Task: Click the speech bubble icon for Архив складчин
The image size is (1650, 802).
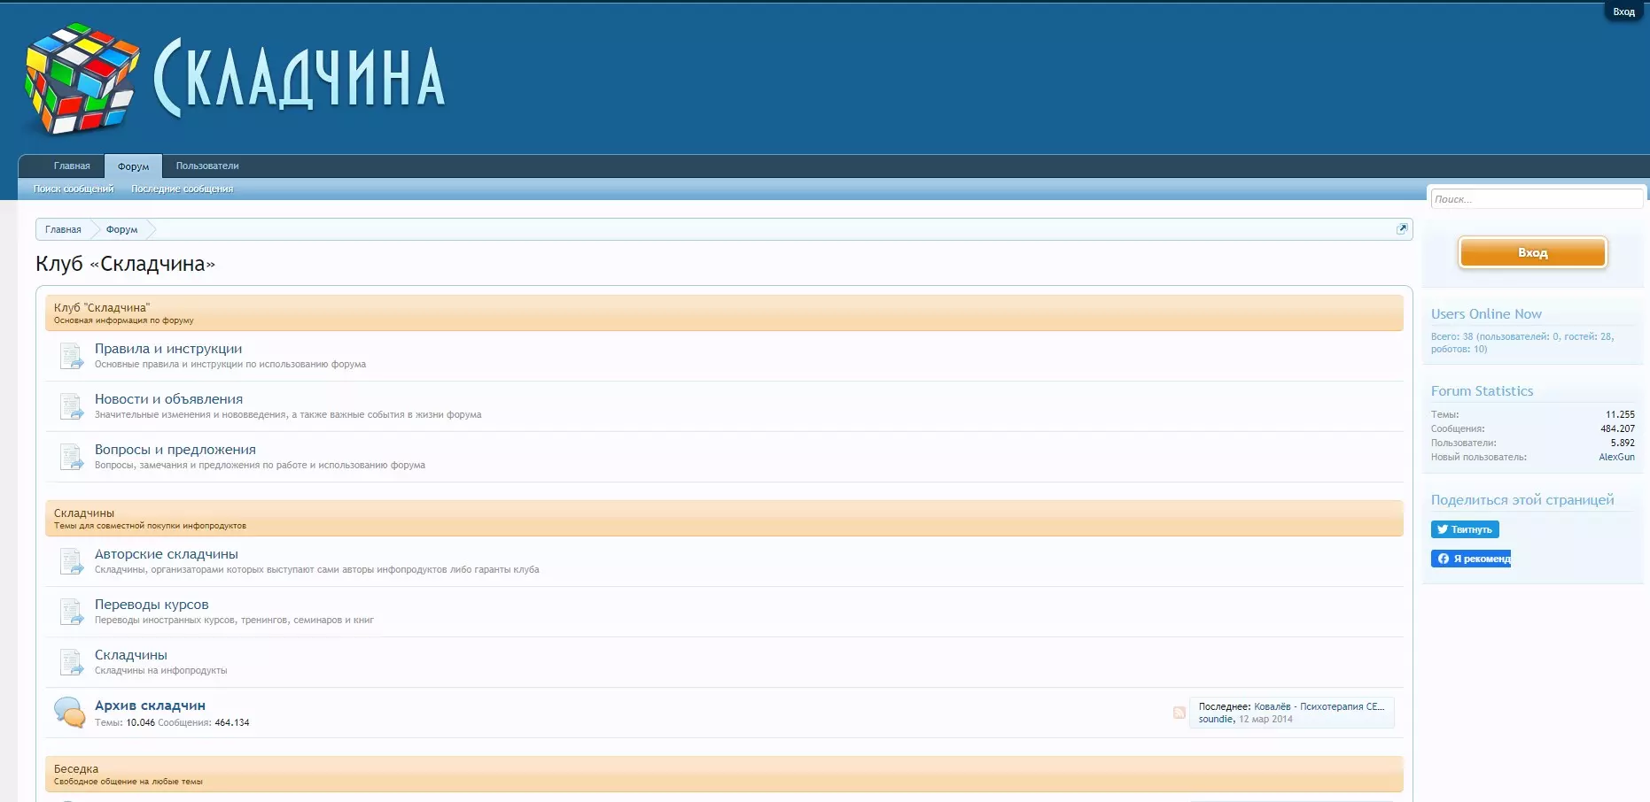Action: point(69,713)
